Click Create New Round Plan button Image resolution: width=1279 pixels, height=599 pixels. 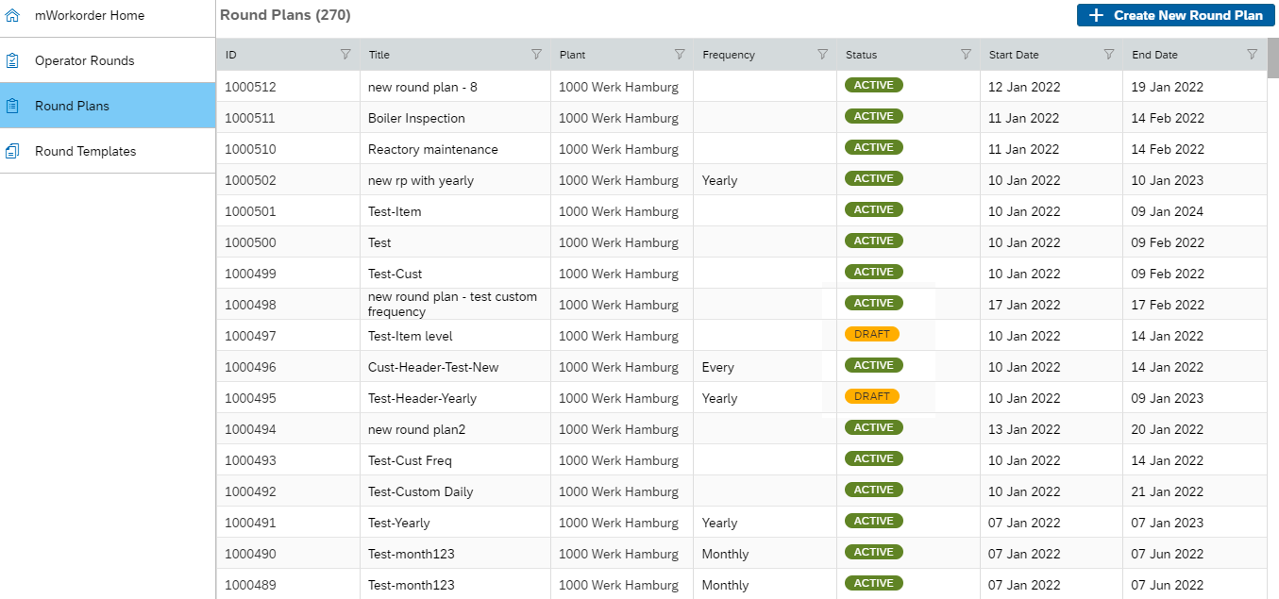click(1175, 15)
